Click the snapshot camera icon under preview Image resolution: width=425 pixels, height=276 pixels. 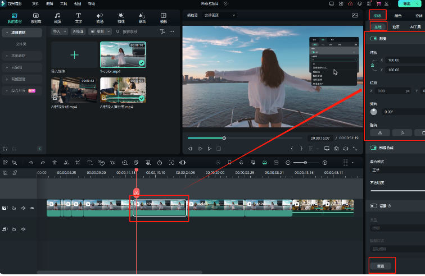coord(336,149)
